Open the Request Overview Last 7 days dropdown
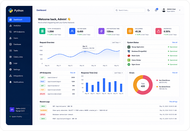190x131 pixels. [x=116, y=42]
